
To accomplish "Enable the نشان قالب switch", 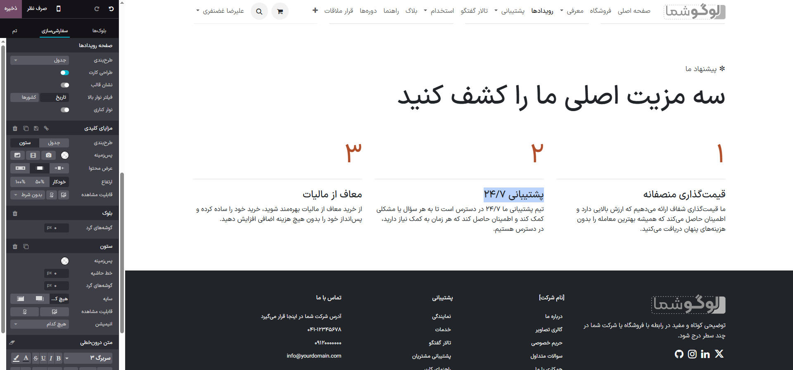I will (65, 85).
